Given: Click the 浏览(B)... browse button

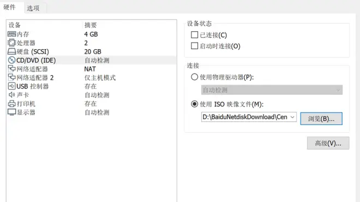Looking at the screenshot, I should click(x=321, y=118).
